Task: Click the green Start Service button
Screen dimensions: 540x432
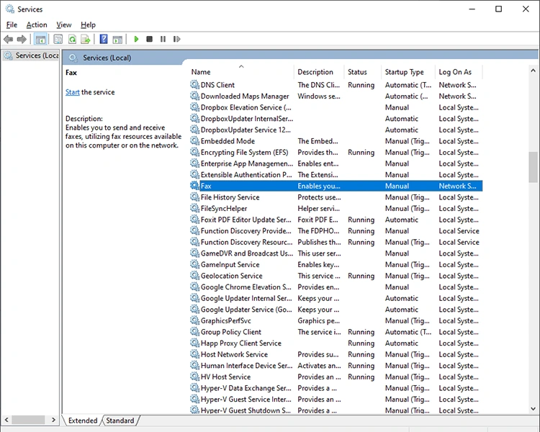Action: [136, 40]
